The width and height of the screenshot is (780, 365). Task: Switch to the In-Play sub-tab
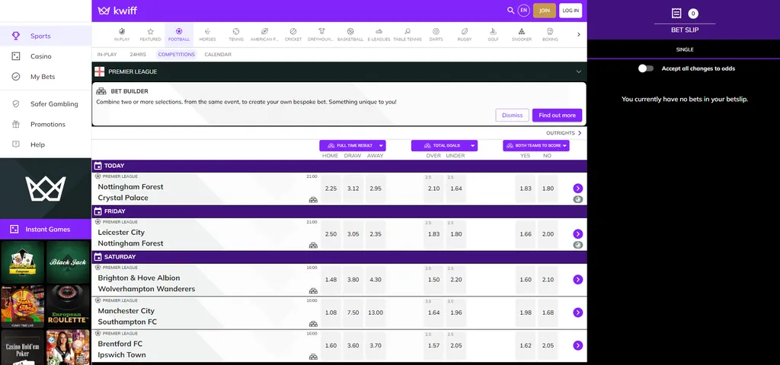click(x=107, y=55)
